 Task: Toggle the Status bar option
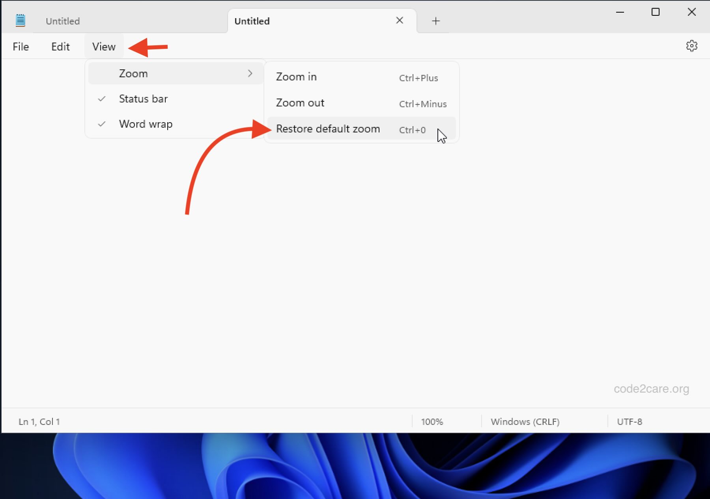point(143,99)
